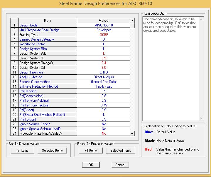Screen dimensions: 211x177
Task: Select the Seismic Design Category label
Action: [48, 39]
